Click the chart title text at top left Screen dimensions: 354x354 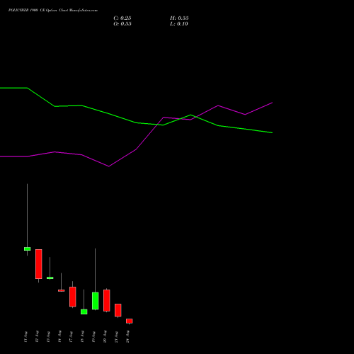(53, 11)
